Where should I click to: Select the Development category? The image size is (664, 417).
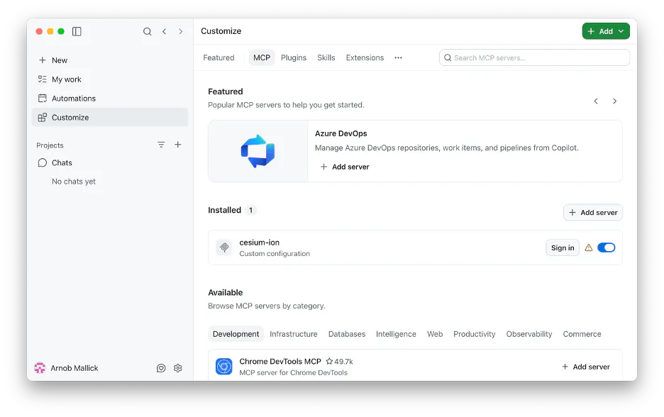[236, 334]
